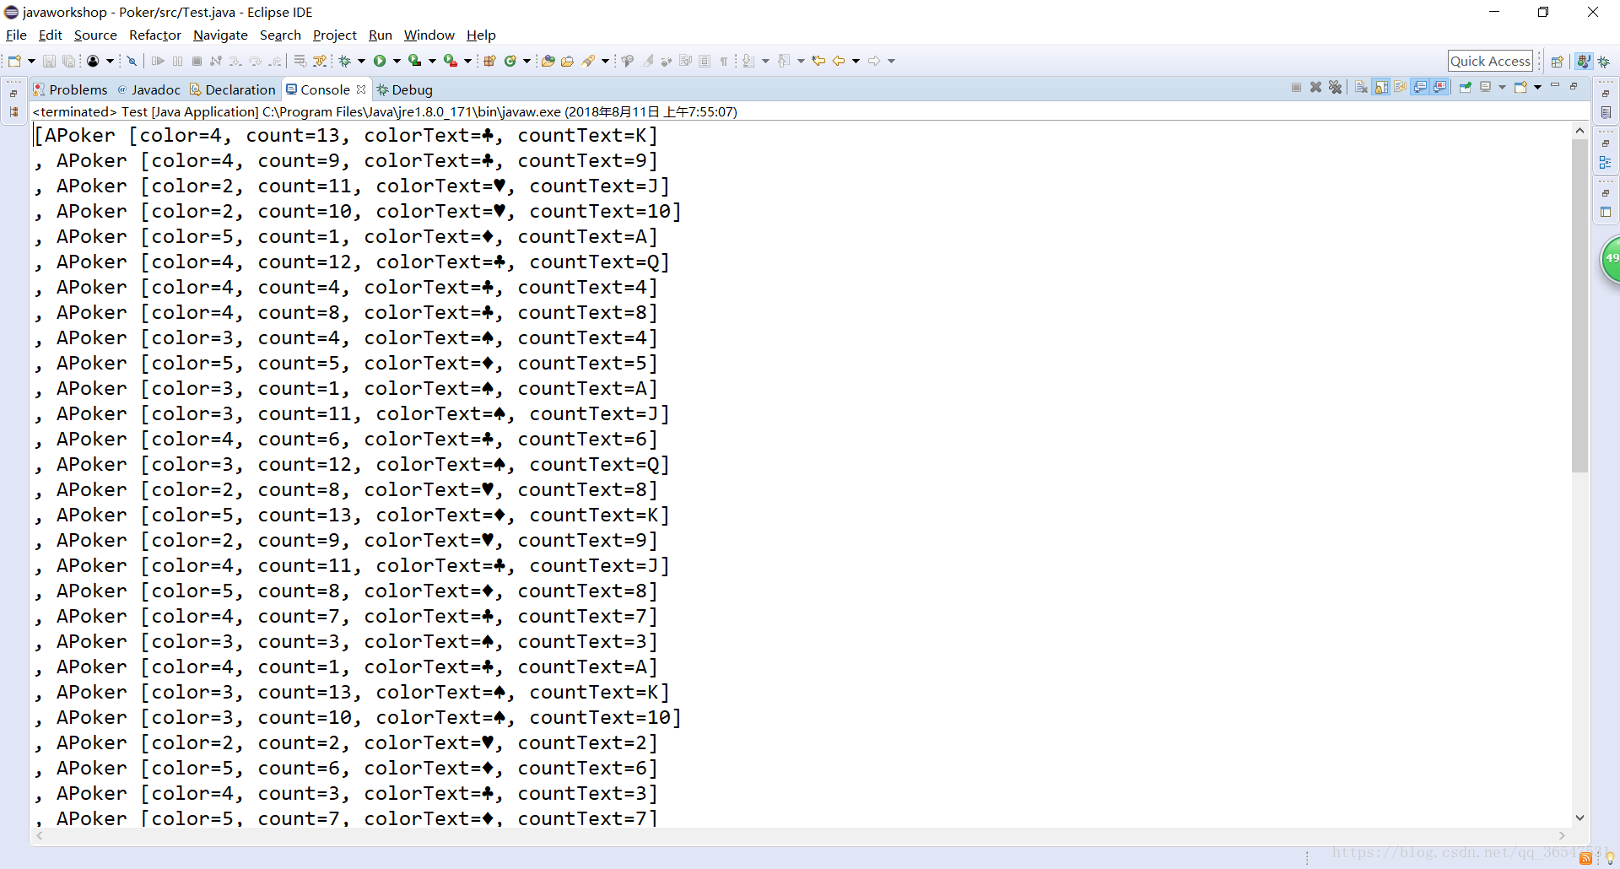This screenshot has height=869, width=1620.
Task: Click the Debug bug icon in main toolbar
Action: point(344,61)
